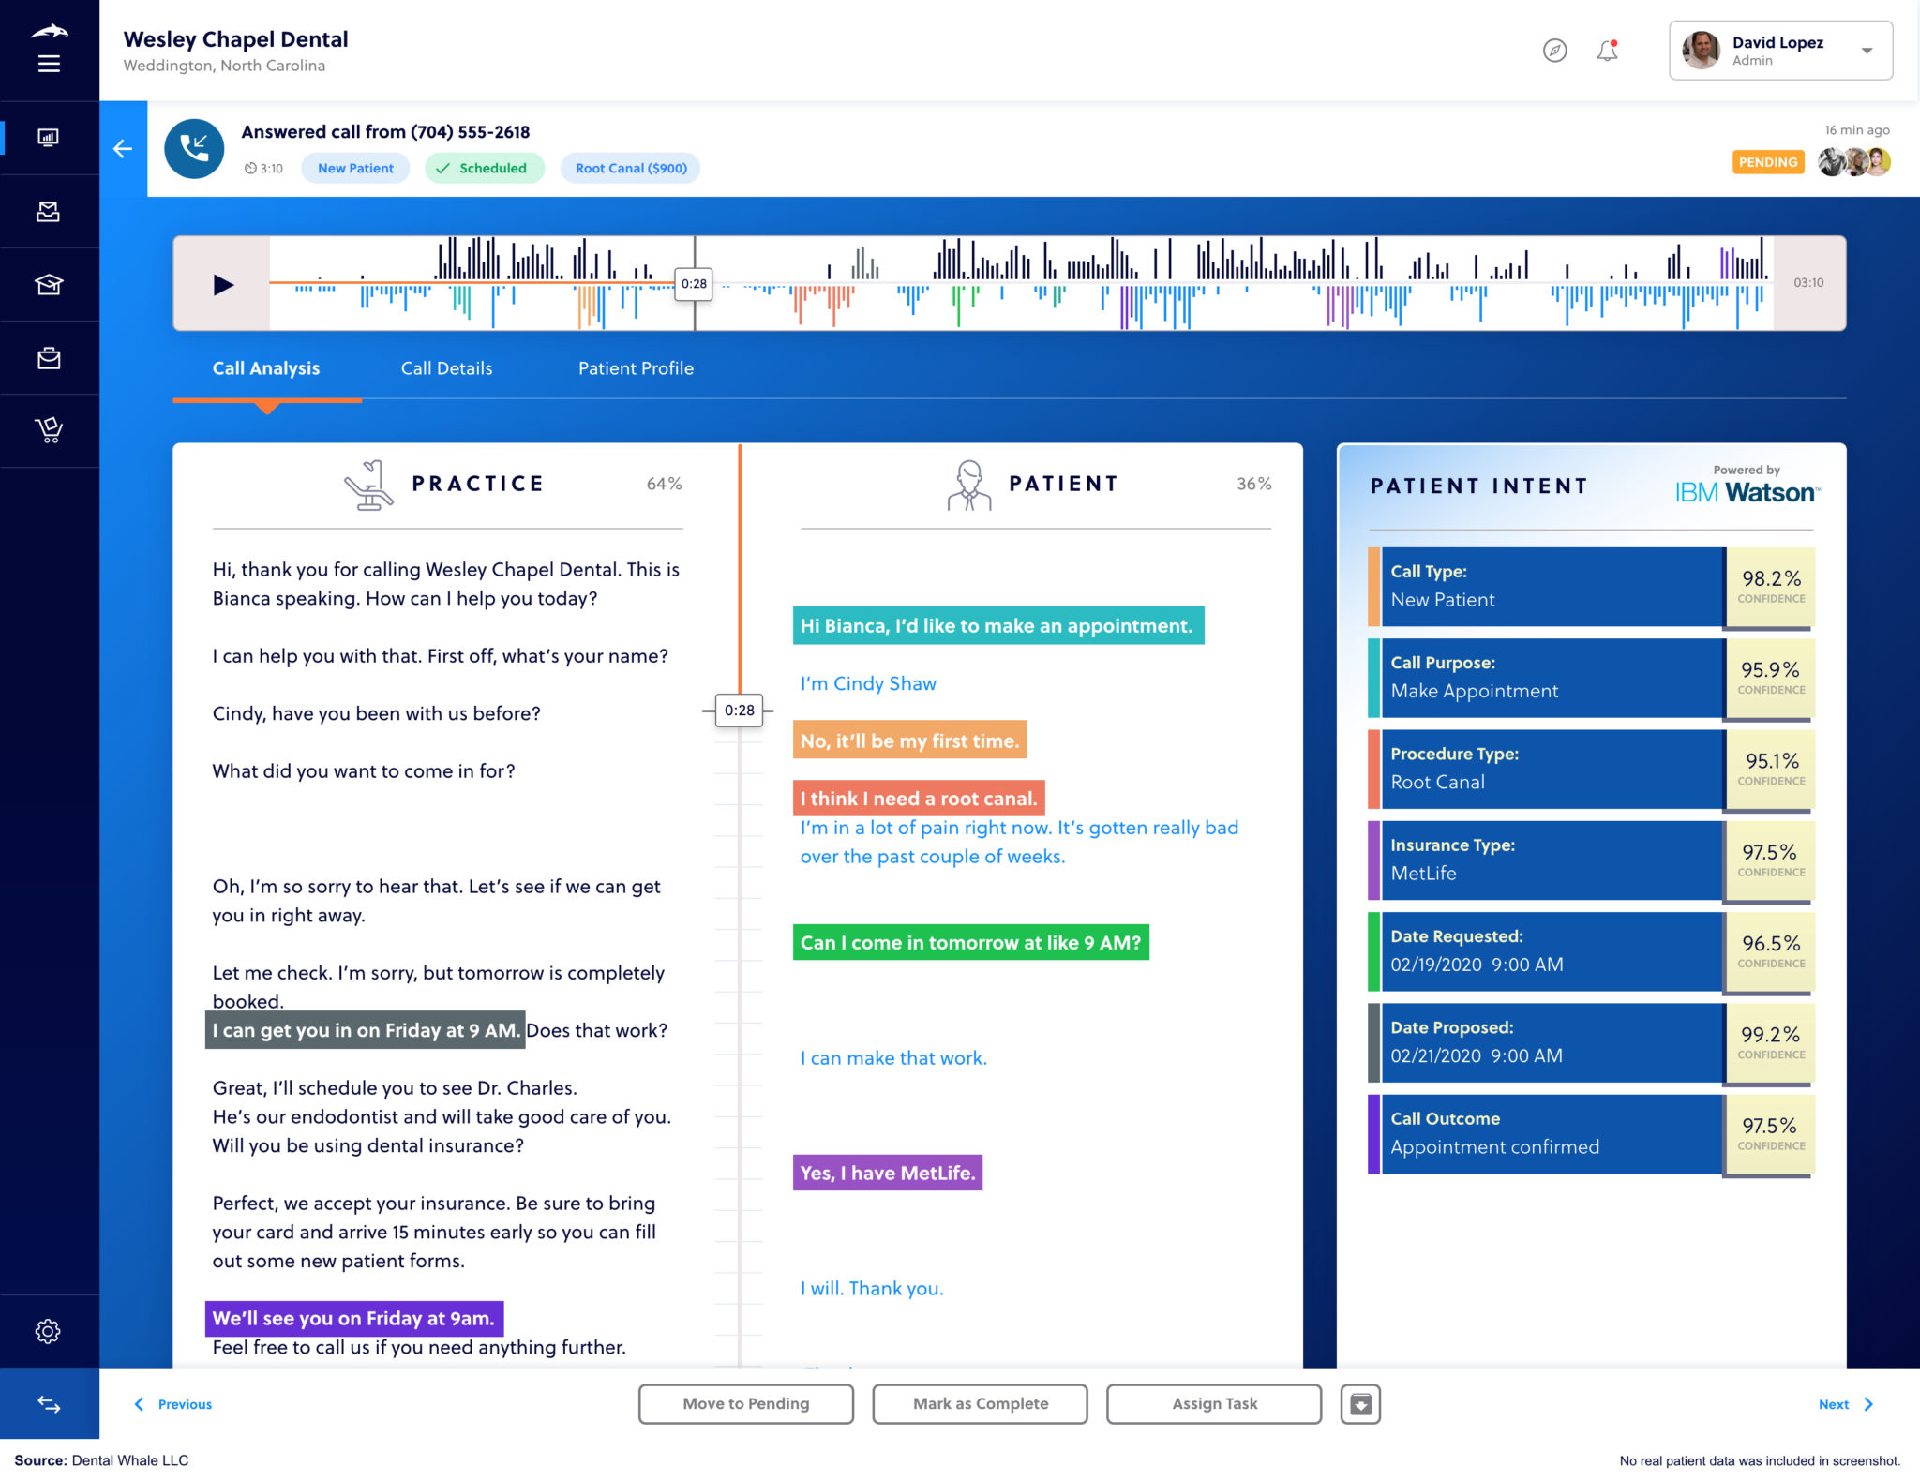Click the 0:28 playhead on waveform
Image resolution: width=1920 pixels, height=1481 pixels.
point(694,284)
